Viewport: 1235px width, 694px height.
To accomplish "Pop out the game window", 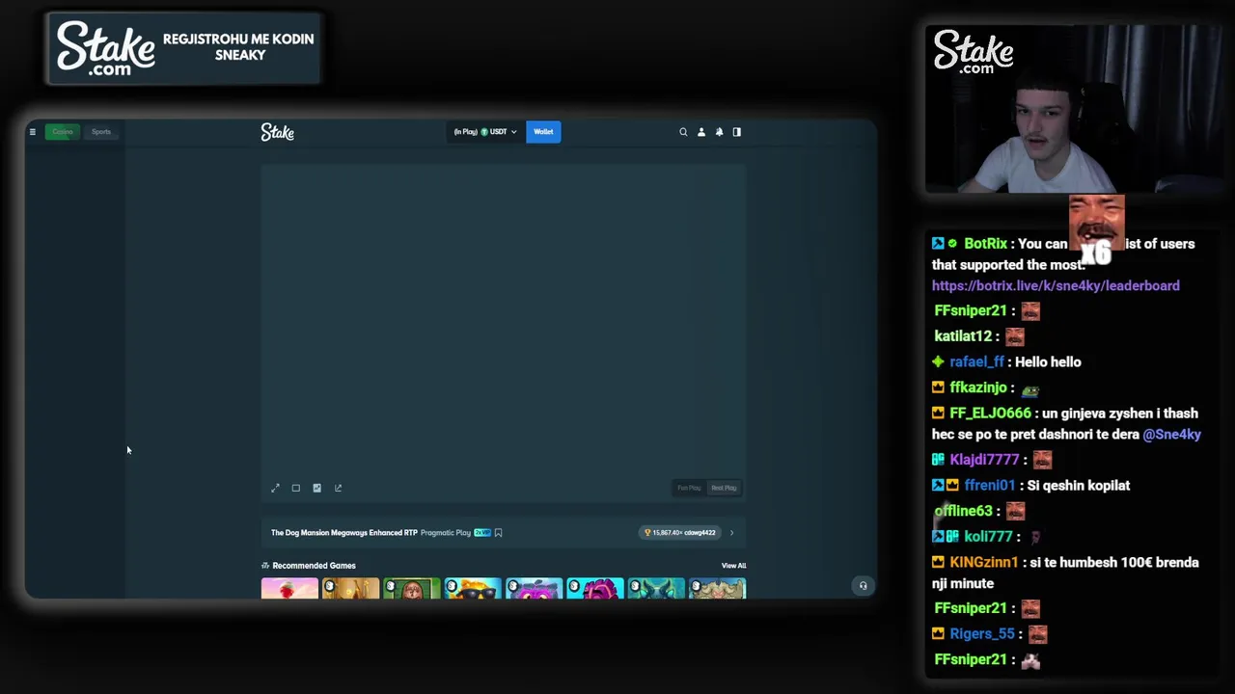I will pyautogui.click(x=338, y=488).
